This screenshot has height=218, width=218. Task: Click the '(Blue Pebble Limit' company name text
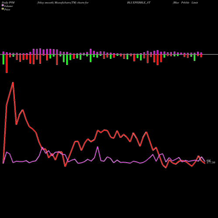coord(185,3)
